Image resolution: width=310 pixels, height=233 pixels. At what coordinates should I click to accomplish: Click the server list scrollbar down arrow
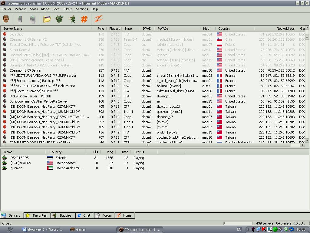pyautogui.click(x=307, y=141)
